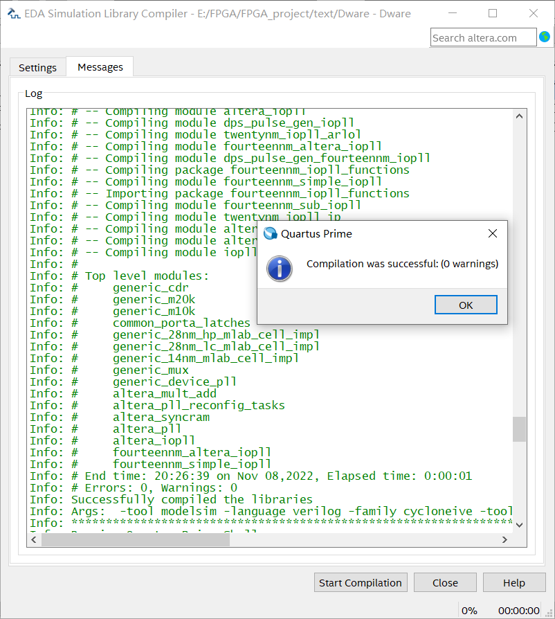Select the Messages tab
Viewport: 555px width, 619px height.
click(100, 66)
